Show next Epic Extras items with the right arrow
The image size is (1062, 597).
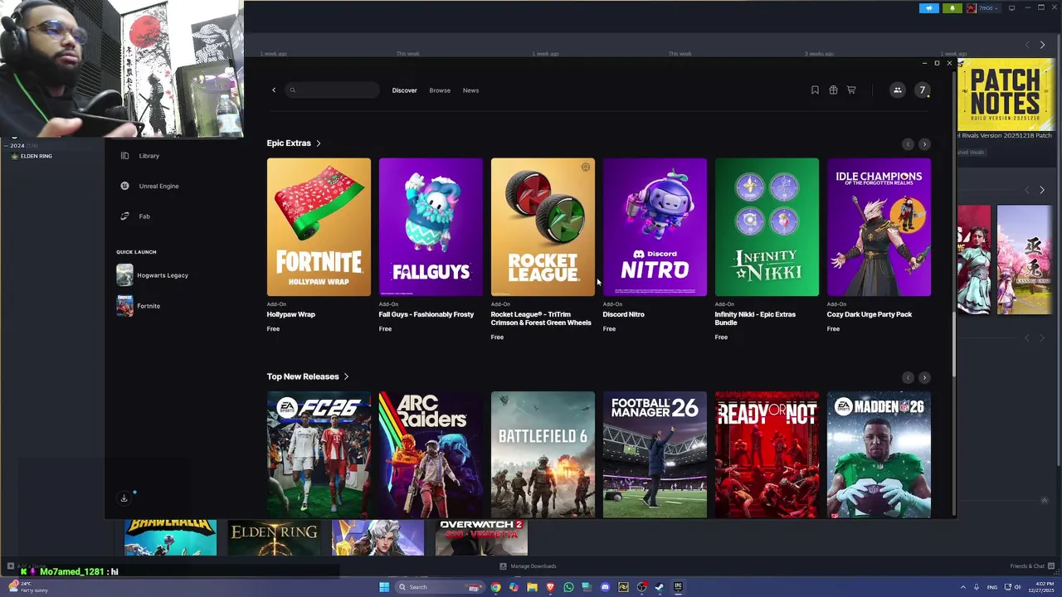(x=924, y=144)
